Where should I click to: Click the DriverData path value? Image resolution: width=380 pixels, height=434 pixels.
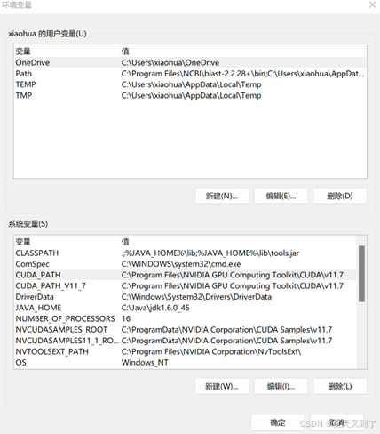click(196, 297)
